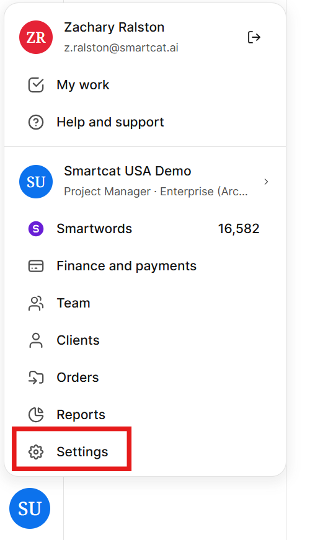Click the Help and support question icon
Viewport: 315px width, 540px height.
[x=36, y=122]
